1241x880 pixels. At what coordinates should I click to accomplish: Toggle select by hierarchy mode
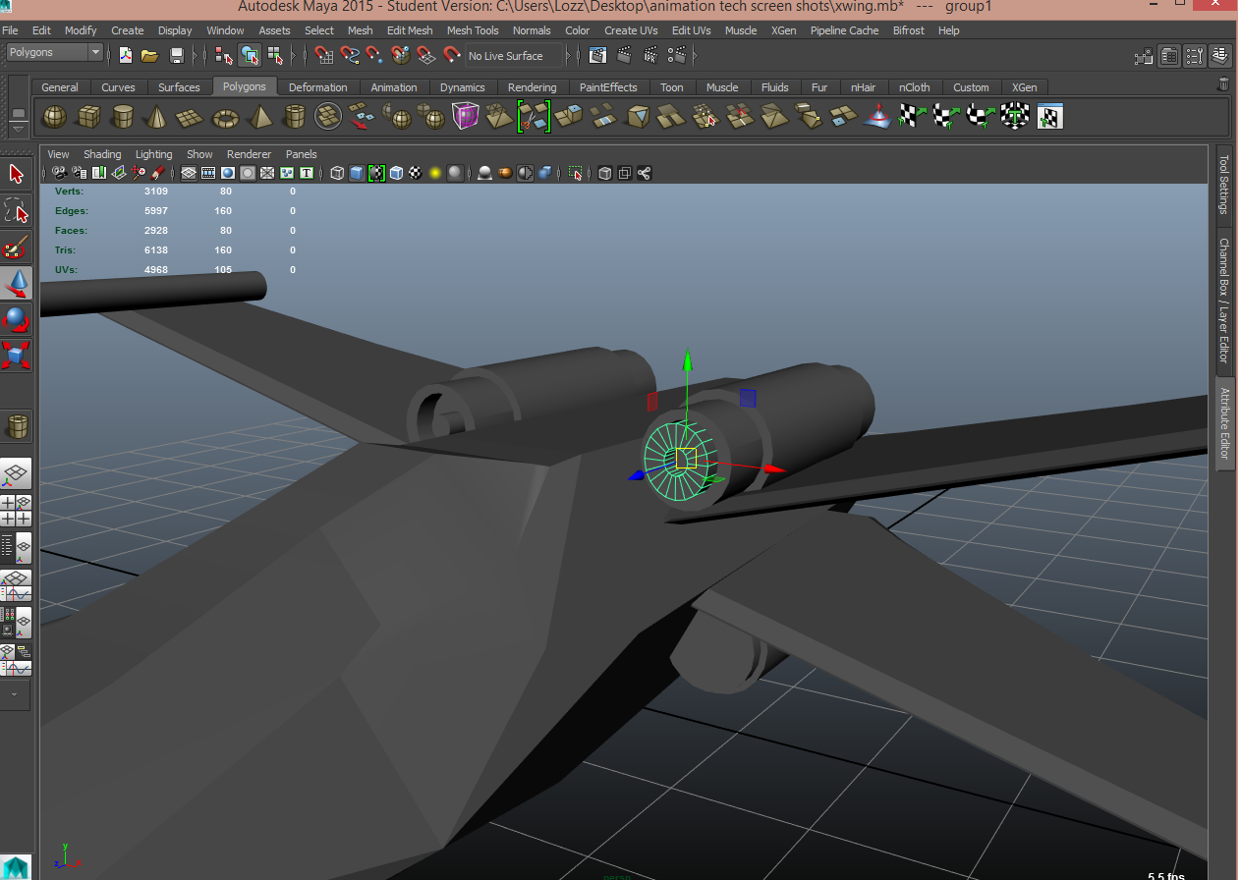point(224,55)
